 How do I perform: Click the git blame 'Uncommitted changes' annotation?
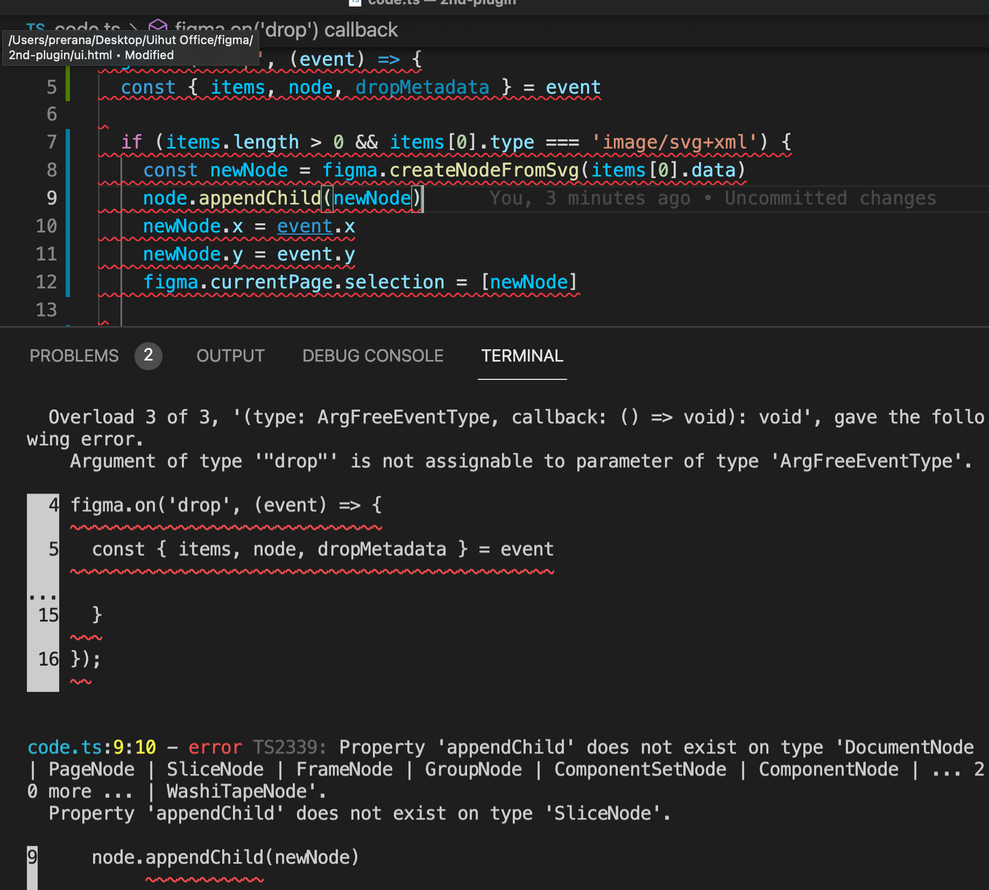[x=830, y=198]
